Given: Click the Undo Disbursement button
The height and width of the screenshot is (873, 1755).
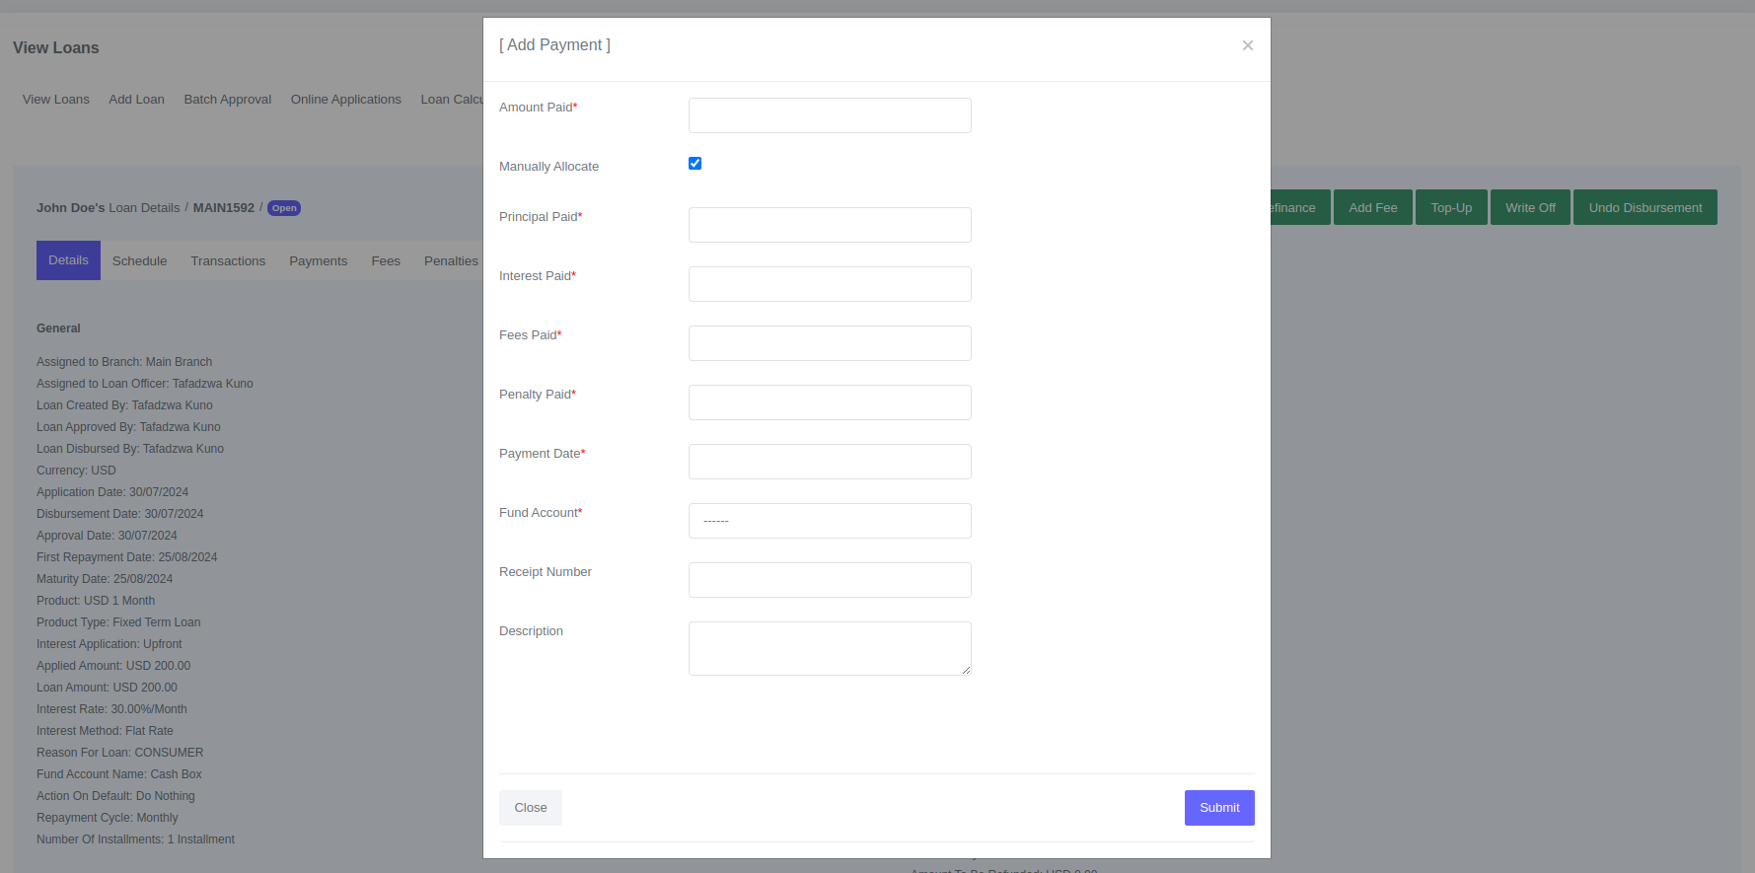Looking at the screenshot, I should pyautogui.click(x=1645, y=208).
